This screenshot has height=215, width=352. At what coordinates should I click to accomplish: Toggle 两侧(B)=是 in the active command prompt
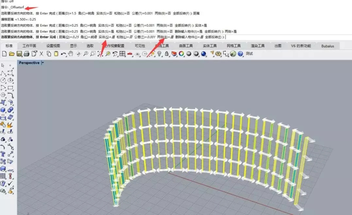[165, 37]
